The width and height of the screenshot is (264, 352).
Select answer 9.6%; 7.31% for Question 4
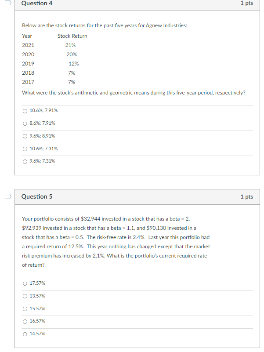(25, 161)
